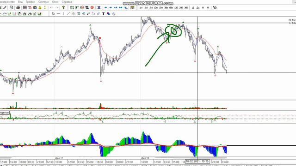
Task: Select the blue shapes drawing tool
Action: tap(108, 14)
